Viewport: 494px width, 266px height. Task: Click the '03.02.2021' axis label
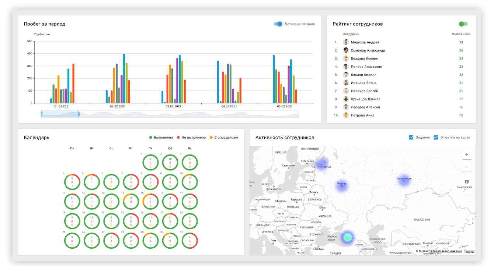coord(173,107)
